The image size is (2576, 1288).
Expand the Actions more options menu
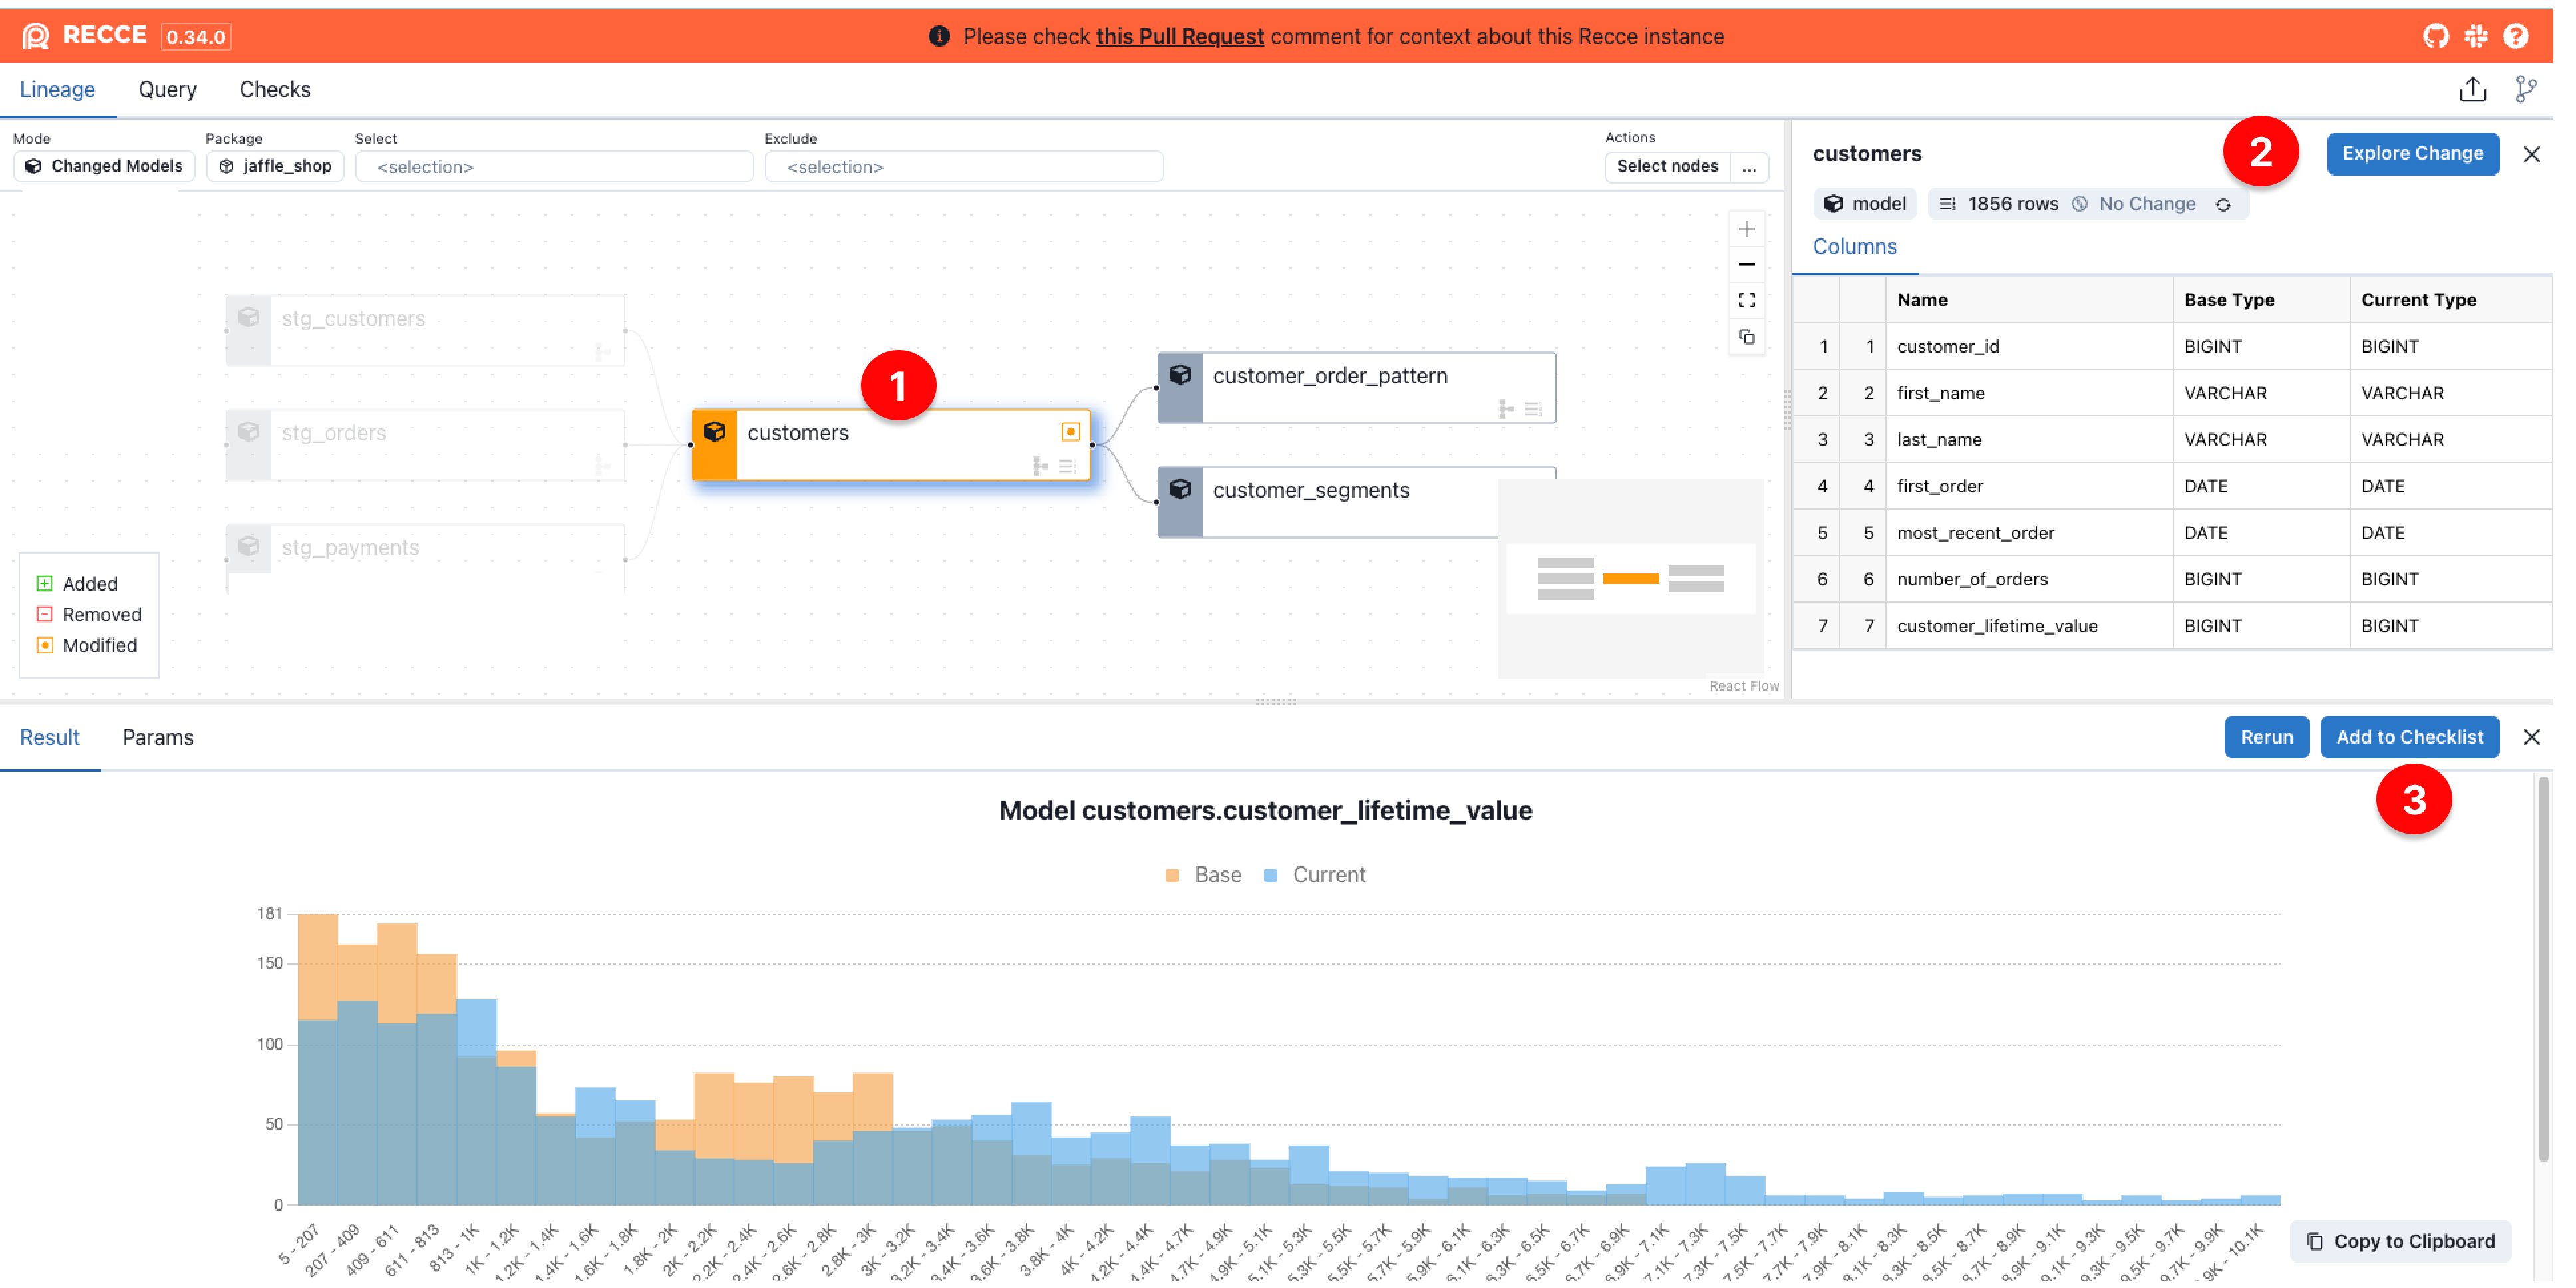[1749, 166]
